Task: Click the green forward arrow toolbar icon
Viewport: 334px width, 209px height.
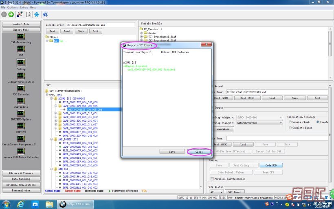Action: click(11, 14)
